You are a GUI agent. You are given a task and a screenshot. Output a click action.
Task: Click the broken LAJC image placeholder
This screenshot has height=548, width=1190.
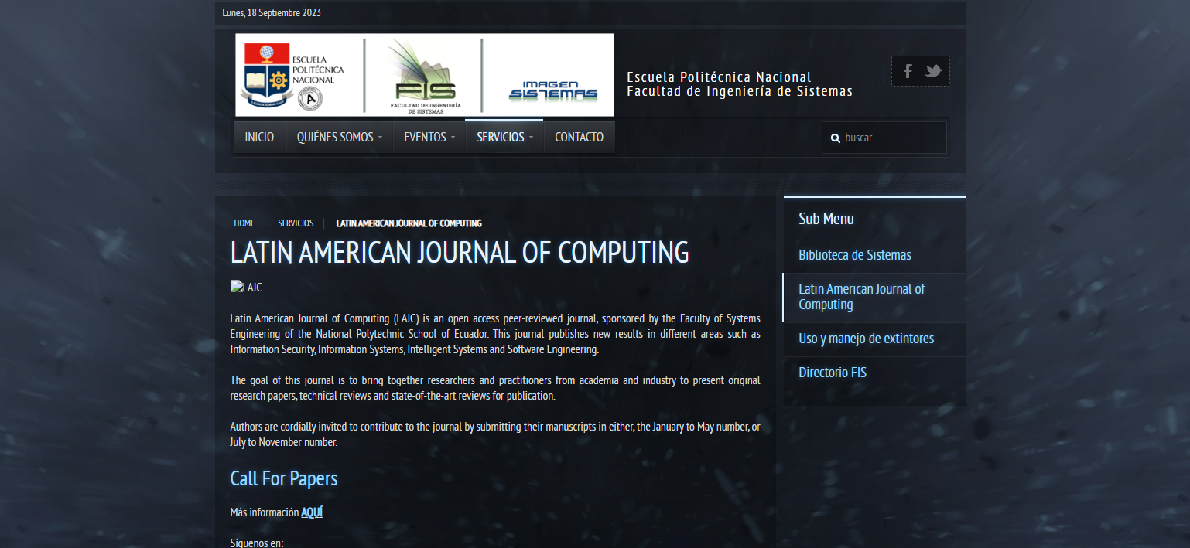click(x=246, y=288)
